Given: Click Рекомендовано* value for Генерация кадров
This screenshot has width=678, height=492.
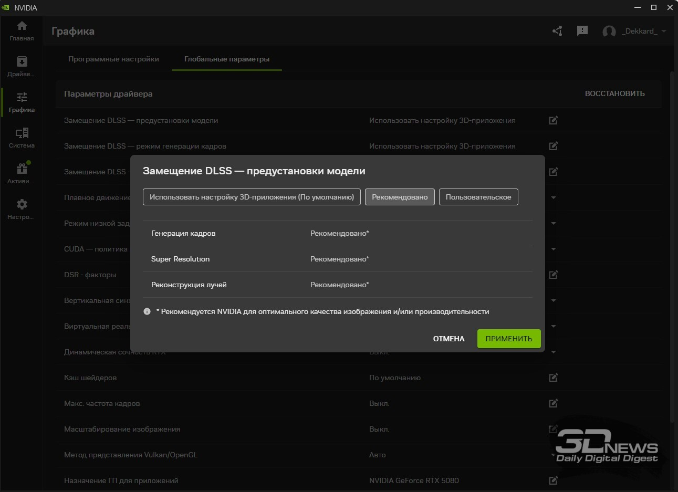Looking at the screenshot, I should 340,233.
